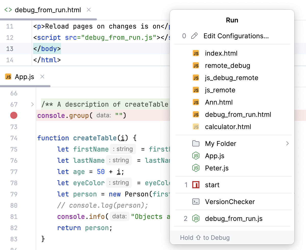Image resolution: width=306 pixels, height=250 pixels.
Task: Remove the breakpoint on the console.group line
Action: (14, 115)
